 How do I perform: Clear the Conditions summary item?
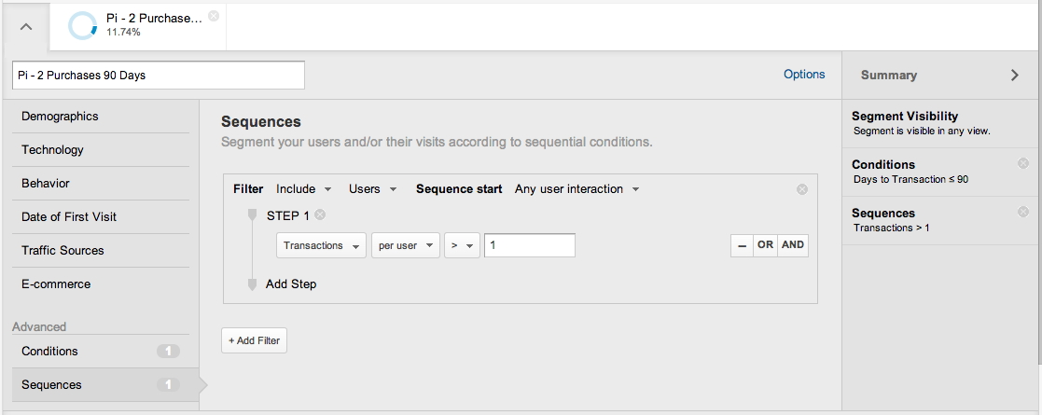1023,163
